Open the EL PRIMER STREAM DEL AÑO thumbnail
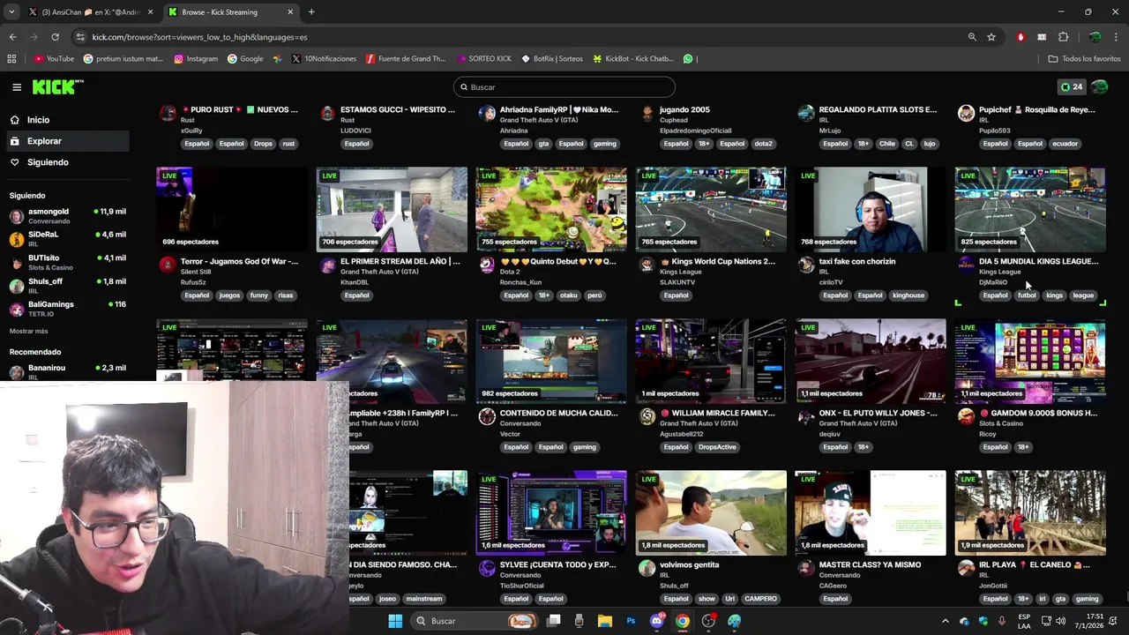Screen dimensions: 1129x635 (392, 210)
